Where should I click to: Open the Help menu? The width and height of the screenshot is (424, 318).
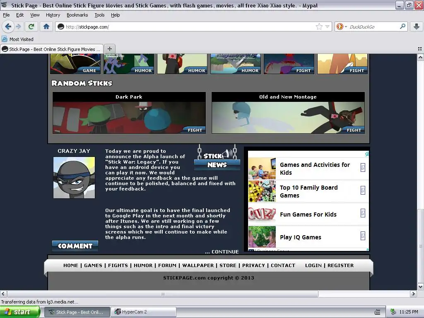tap(115, 15)
